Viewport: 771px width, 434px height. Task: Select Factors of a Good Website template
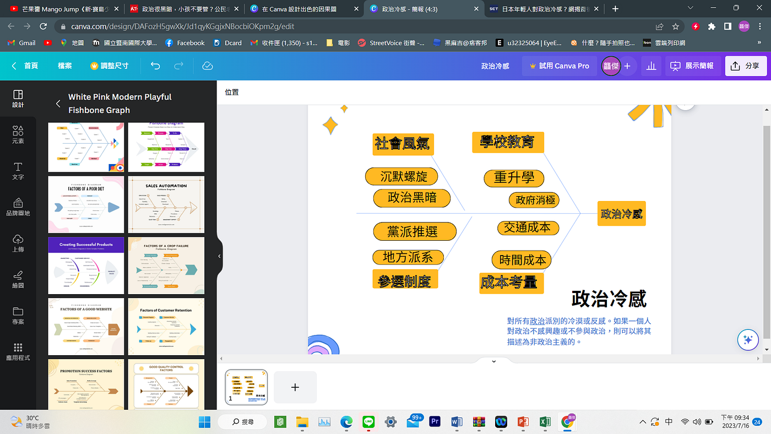tap(86, 327)
